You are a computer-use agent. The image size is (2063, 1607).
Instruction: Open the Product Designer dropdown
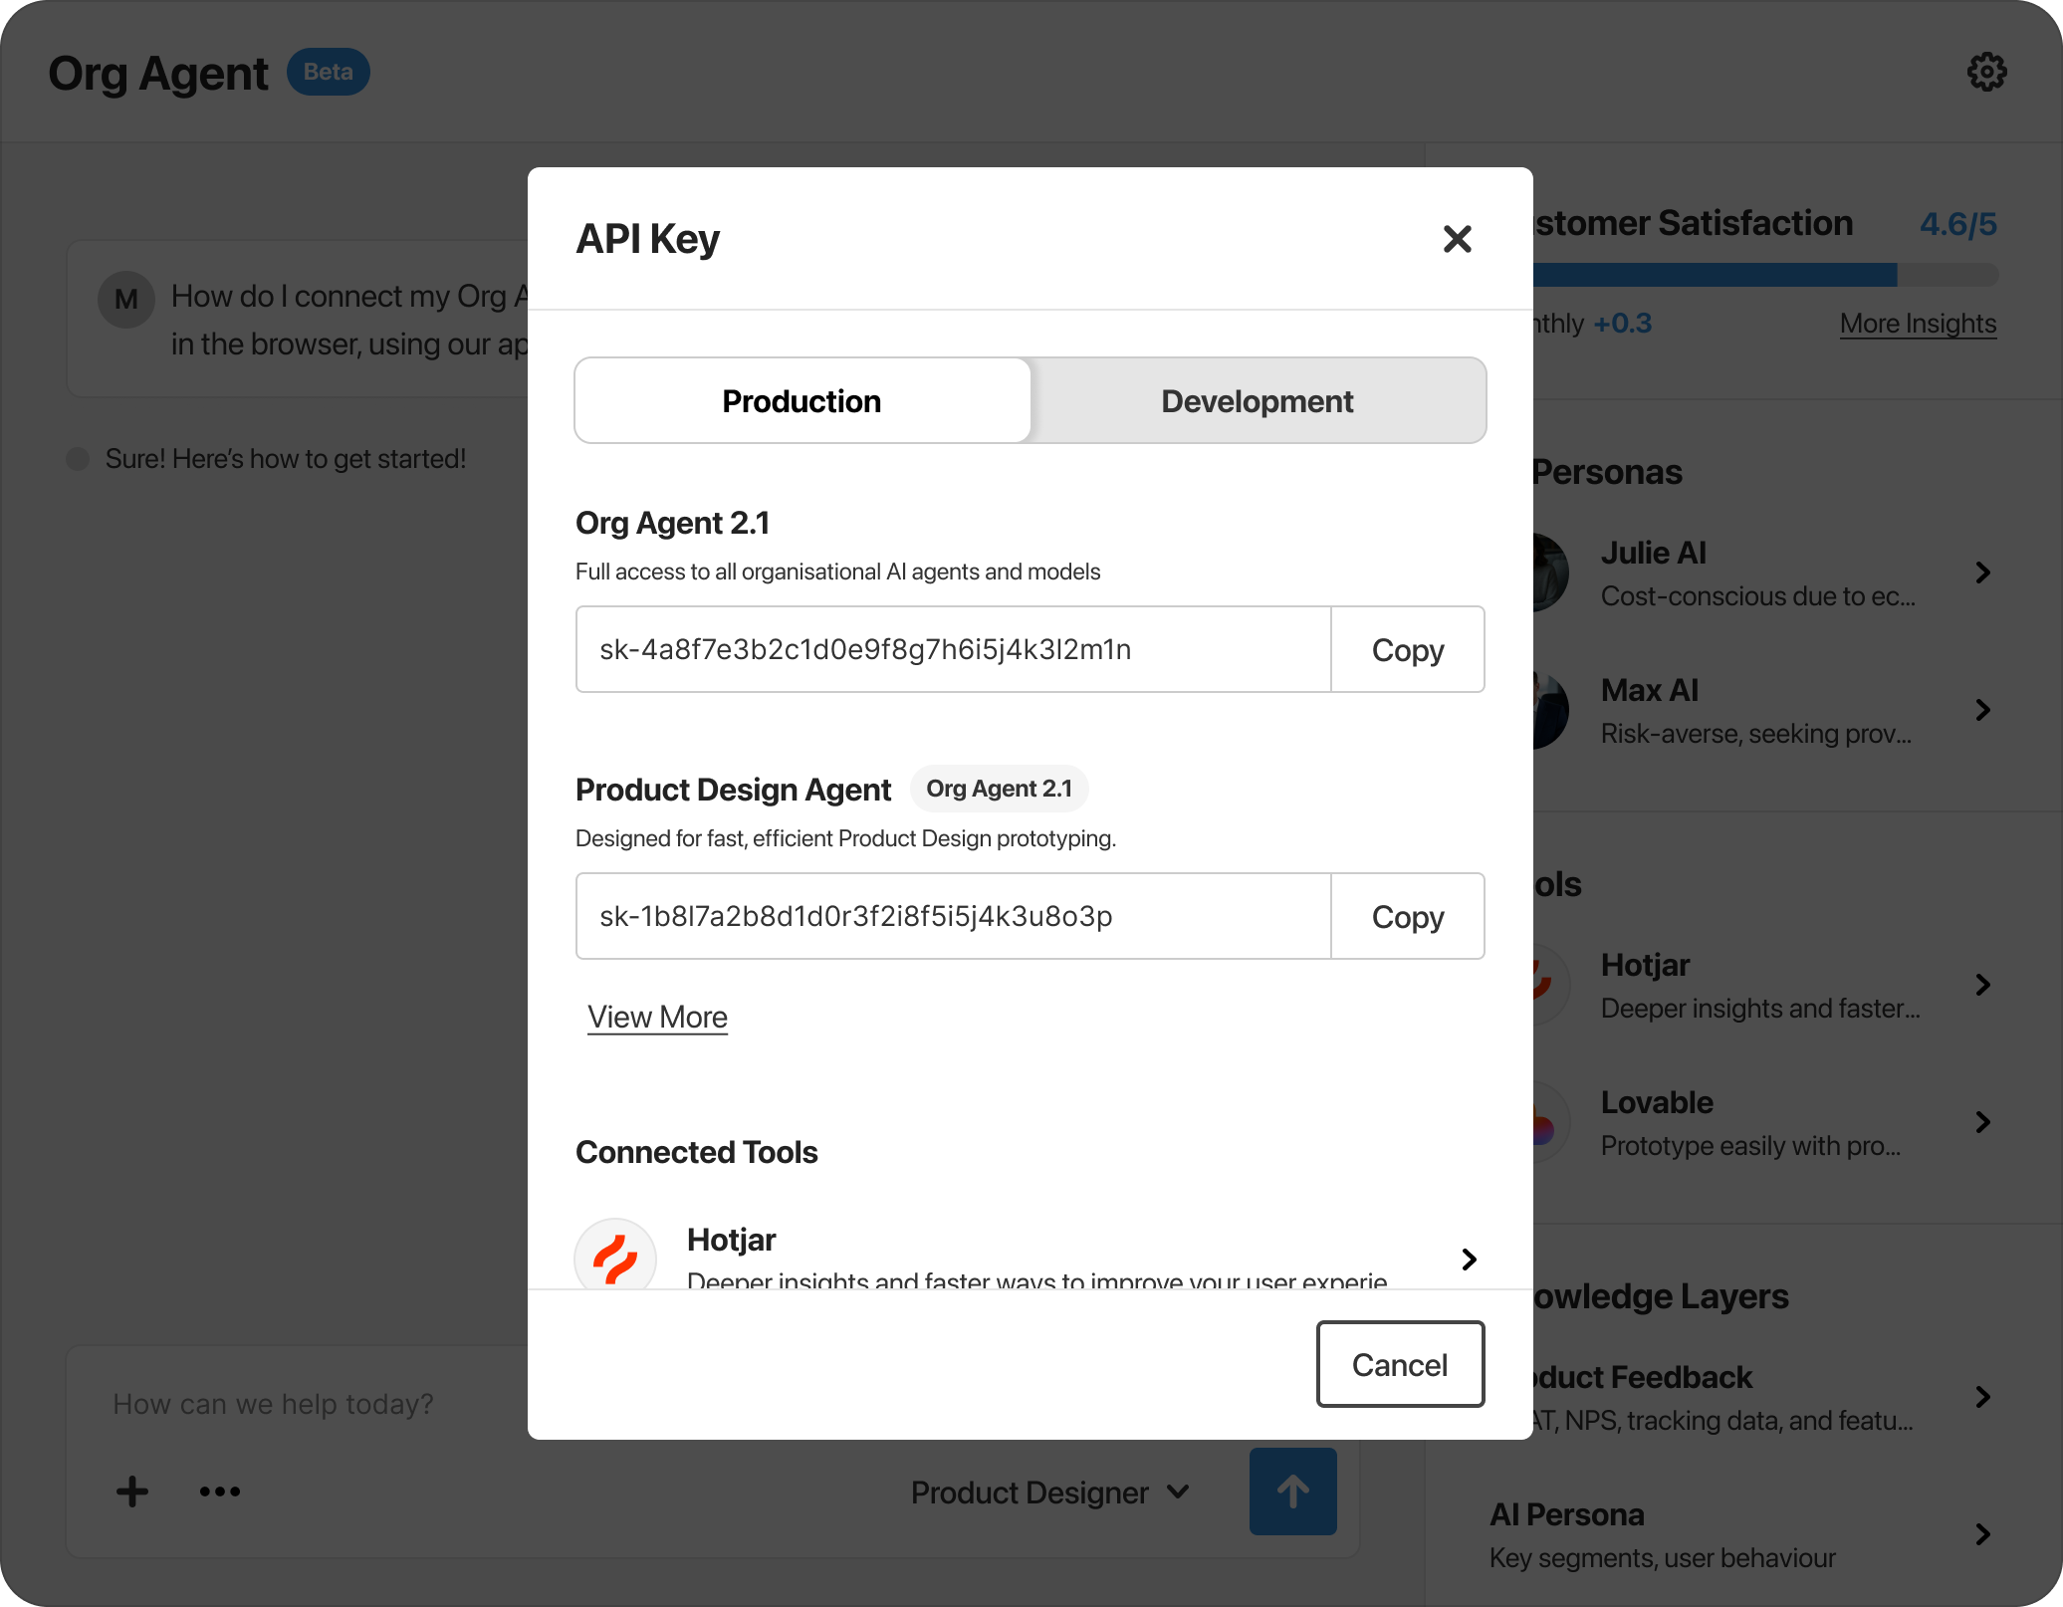coord(1049,1492)
